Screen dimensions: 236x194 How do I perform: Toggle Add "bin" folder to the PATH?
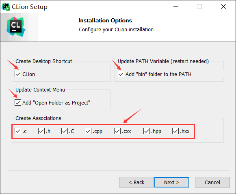coord(121,74)
